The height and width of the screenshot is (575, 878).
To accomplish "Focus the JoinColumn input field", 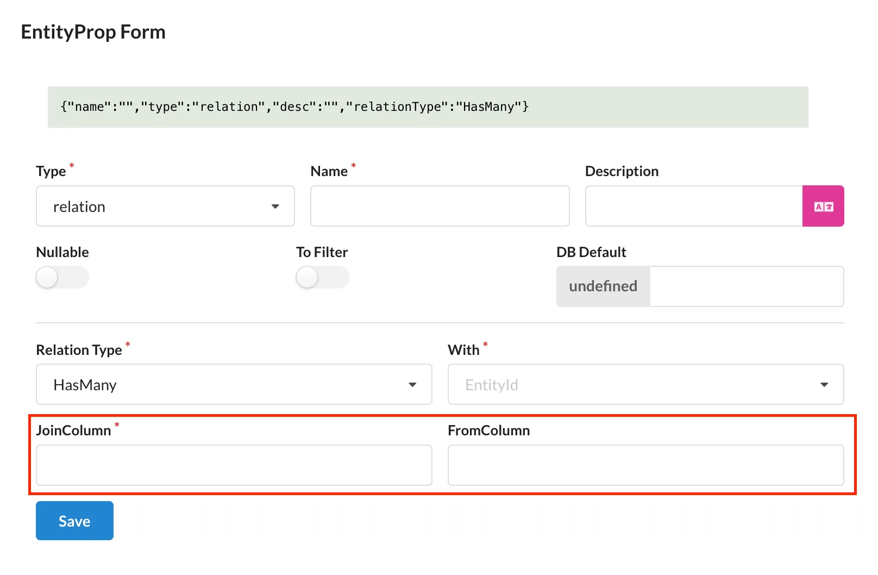I will [x=234, y=465].
